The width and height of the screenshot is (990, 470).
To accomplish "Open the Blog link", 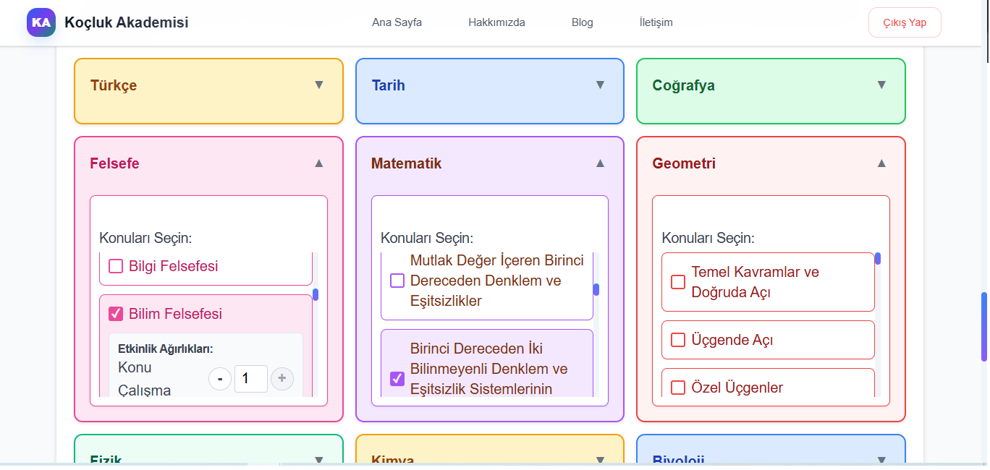I will [582, 22].
